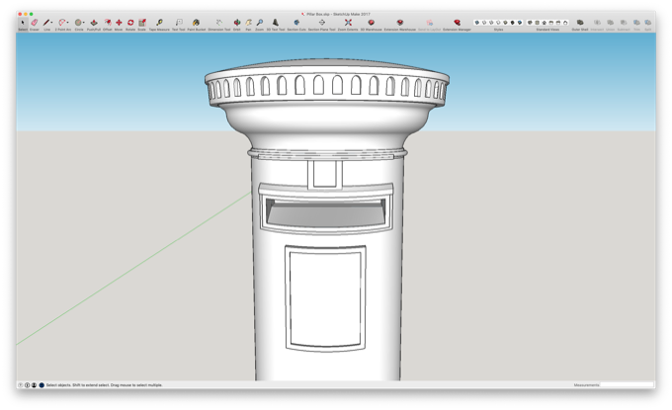Click the pillar box letter slot
The height and width of the screenshot is (410, 672).
pyautogui.click(x=325, y=212)
